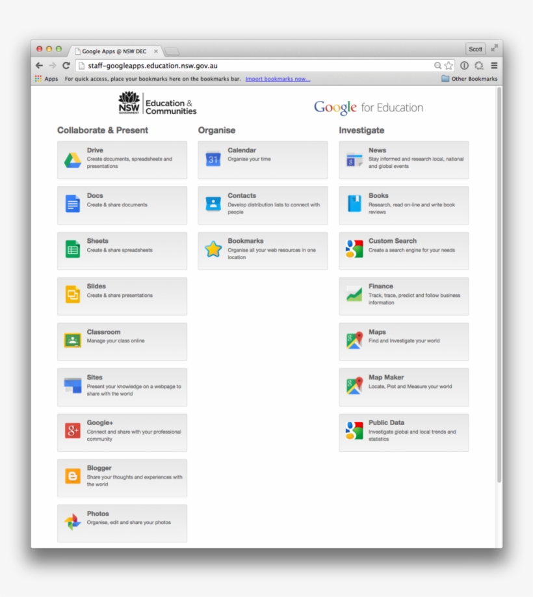533x597 pixels.
Task: Click the Maps pin icon
Action: click(354, 340)
